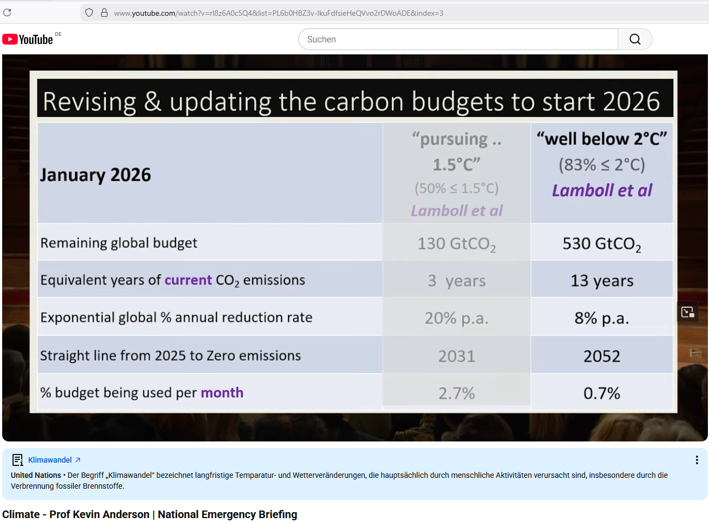Click the external link arrow after Klimawandel
This screenshot has width=709, height=523.
point(78,460)
